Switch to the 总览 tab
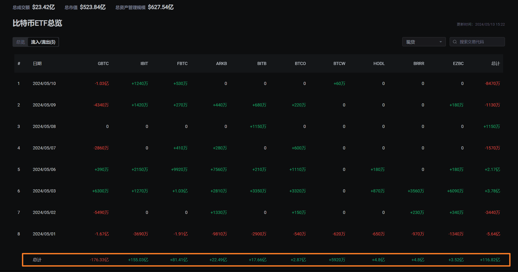Screen dimensions: 518x272 pyautogui.click(x=20, y=42)
